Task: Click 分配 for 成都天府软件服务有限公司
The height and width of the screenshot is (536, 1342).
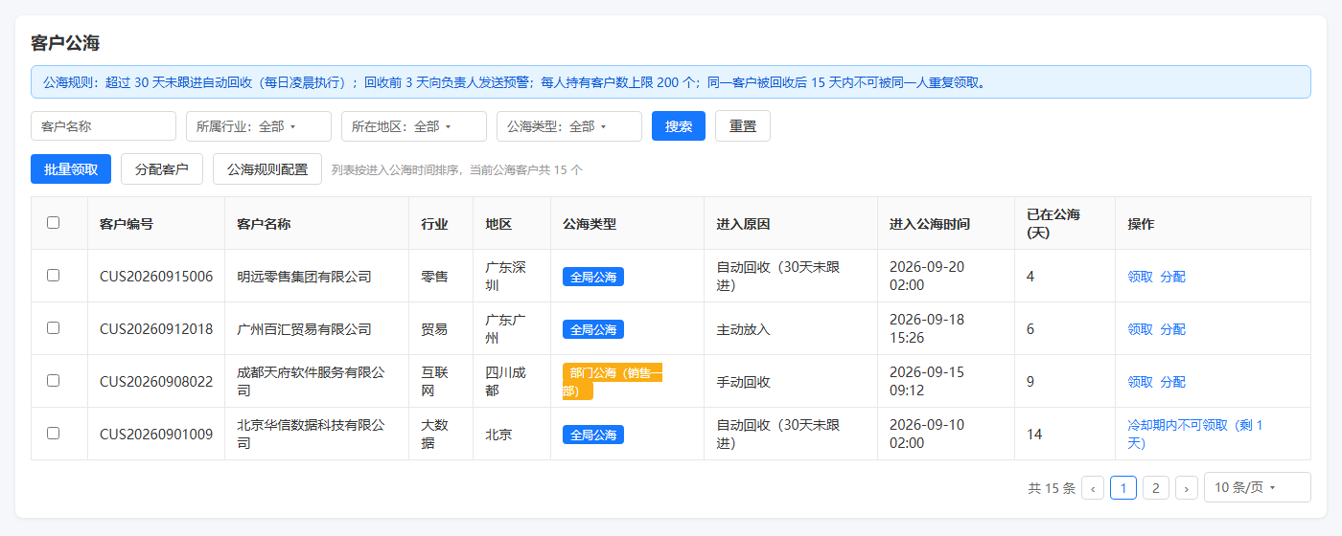Action: [x=1173, y=382]
